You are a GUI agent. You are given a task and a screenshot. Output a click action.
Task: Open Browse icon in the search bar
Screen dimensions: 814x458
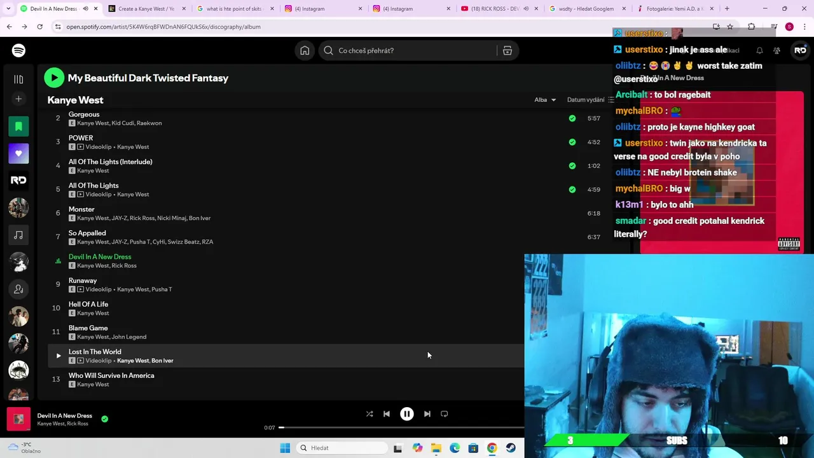tap(507, 50)
